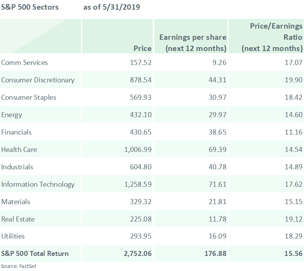The image size is (304, 271).
Task: Pick Consumer Discretionary P/E ratio 19.90
Action: tap(294, 80)
